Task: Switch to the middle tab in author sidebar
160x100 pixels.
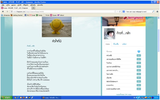Action: click(x=116, y=44)
